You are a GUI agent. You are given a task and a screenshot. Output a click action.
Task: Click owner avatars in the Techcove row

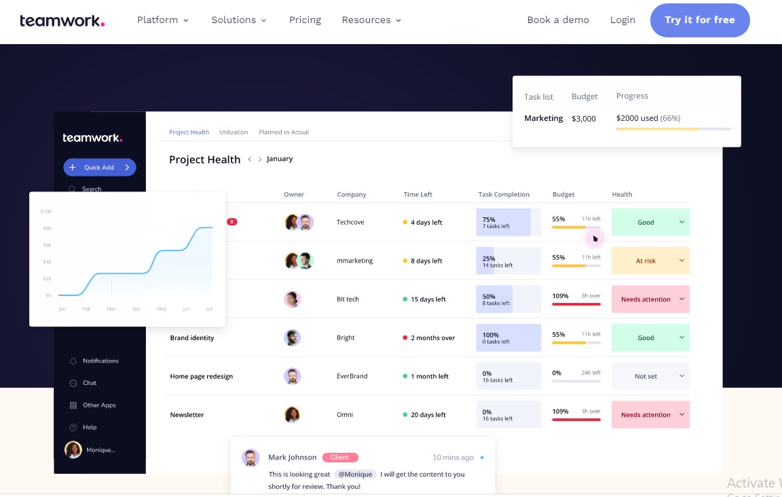[299, 222]
